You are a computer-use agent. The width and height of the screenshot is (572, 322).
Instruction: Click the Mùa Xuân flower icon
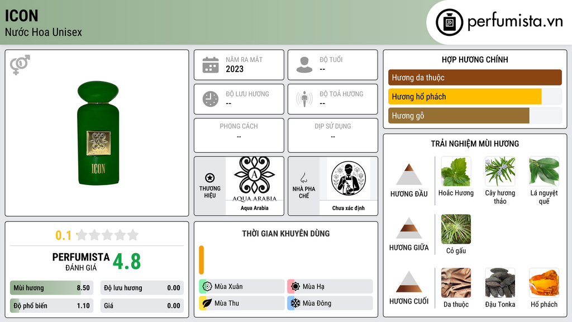click(207, 286)
